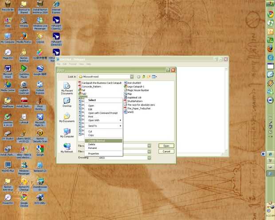
Task: Select the file ShuttlePattern
Action: coord(134,101)
